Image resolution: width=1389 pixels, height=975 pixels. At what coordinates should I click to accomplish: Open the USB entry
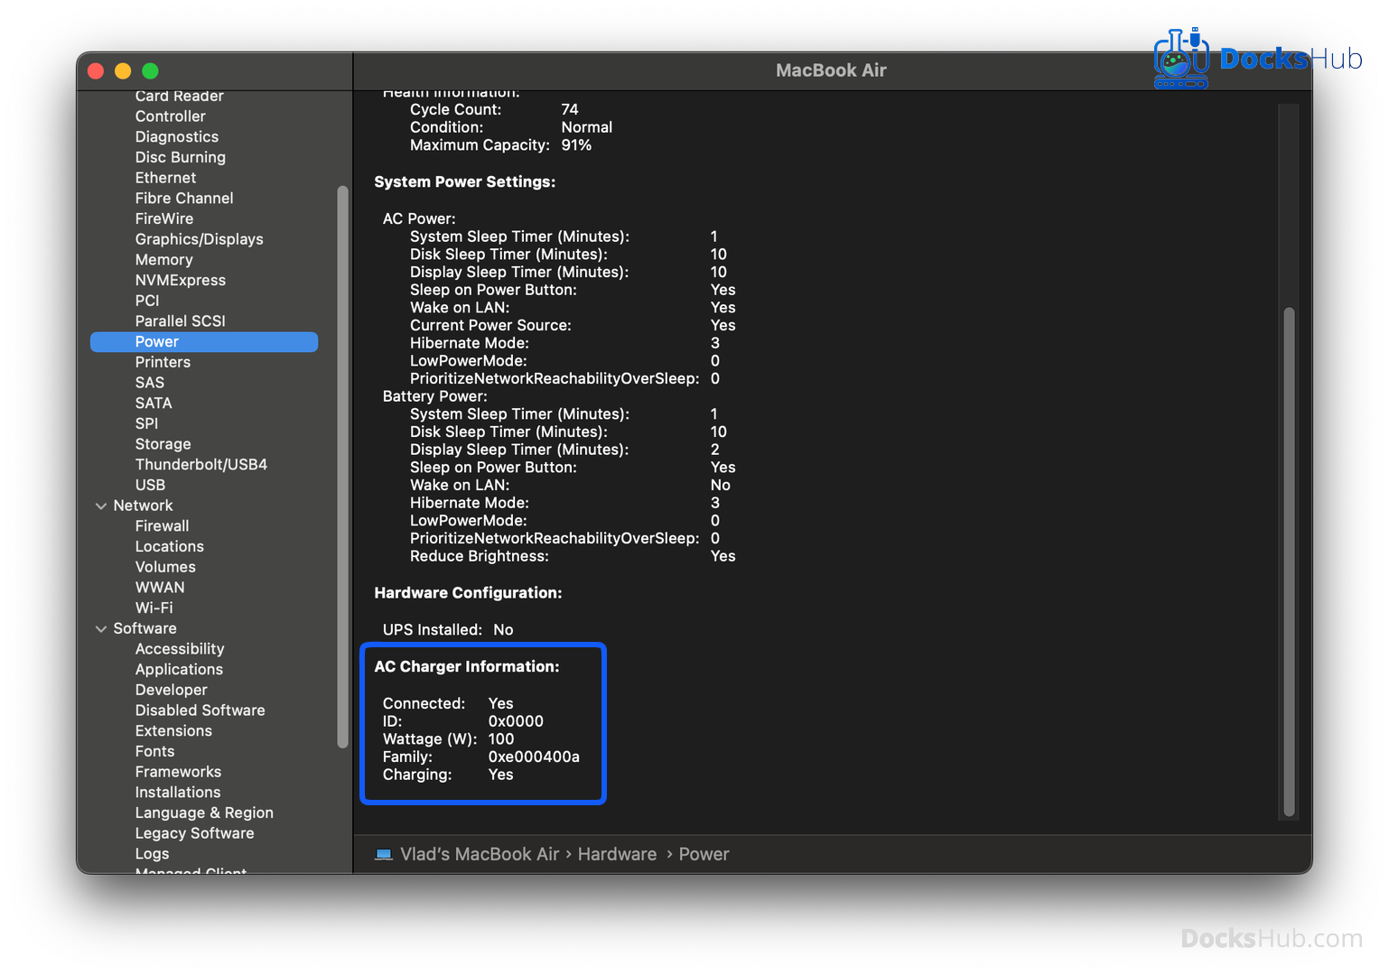coord(150,485)
